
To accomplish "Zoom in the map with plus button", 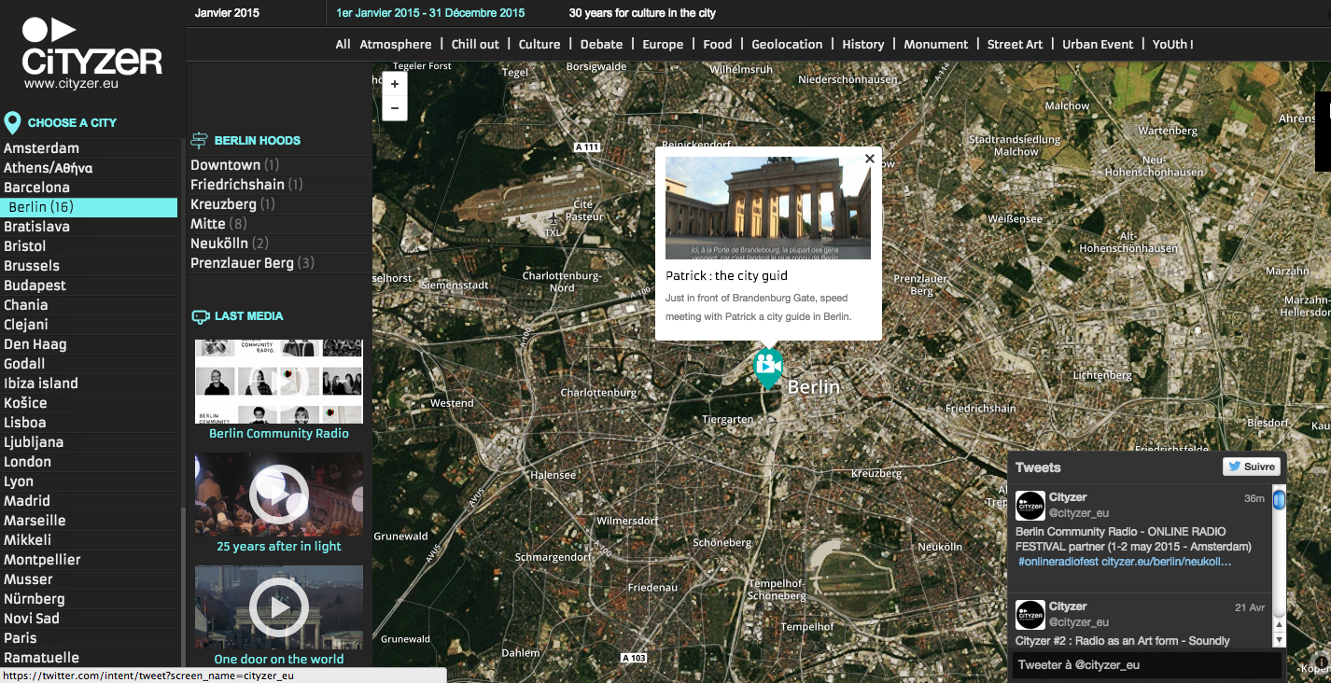I will coord(395,84).
